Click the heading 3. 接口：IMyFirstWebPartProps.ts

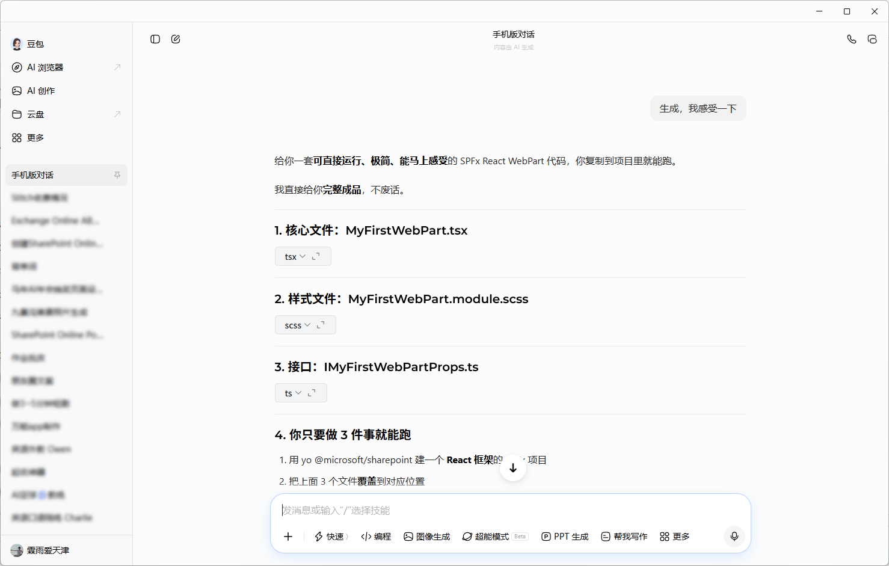point(377,367)
